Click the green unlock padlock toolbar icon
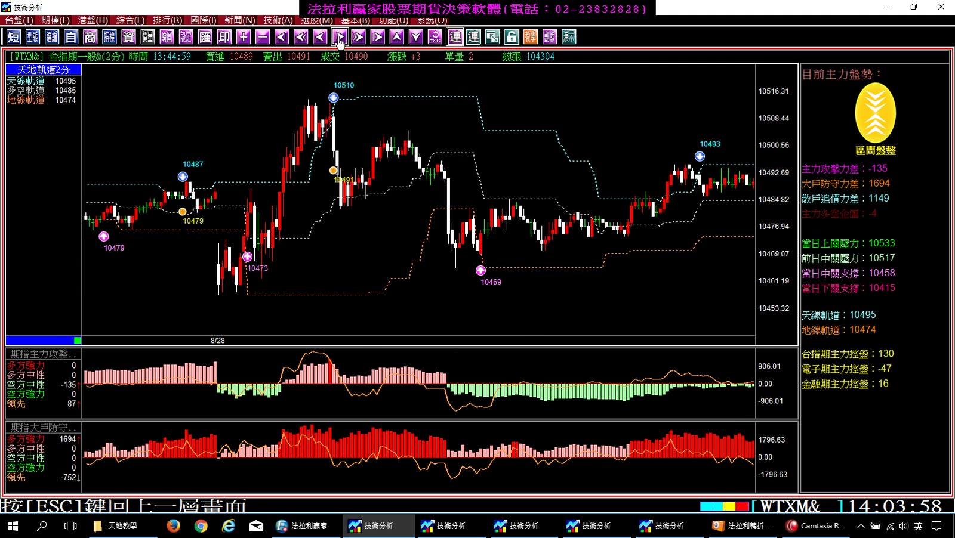955x538 pixels. coord(512,37)
